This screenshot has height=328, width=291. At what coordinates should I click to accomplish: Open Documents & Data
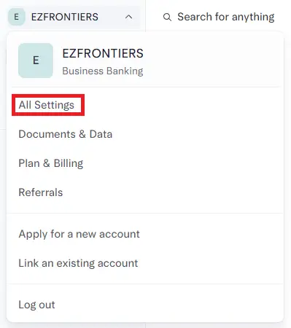(66, 134)
